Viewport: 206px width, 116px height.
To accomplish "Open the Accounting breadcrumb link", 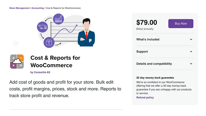I will pos(38,8).
